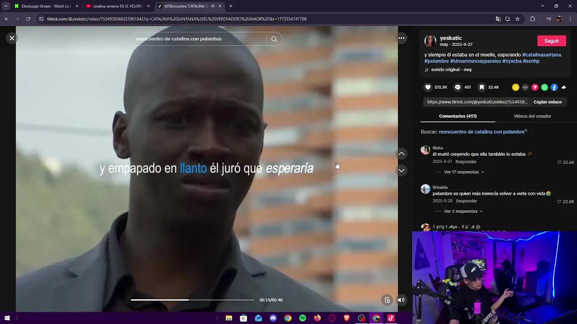Open Brave browser from taskbar
Screen dimensions: 577x324
pos(347,318)
